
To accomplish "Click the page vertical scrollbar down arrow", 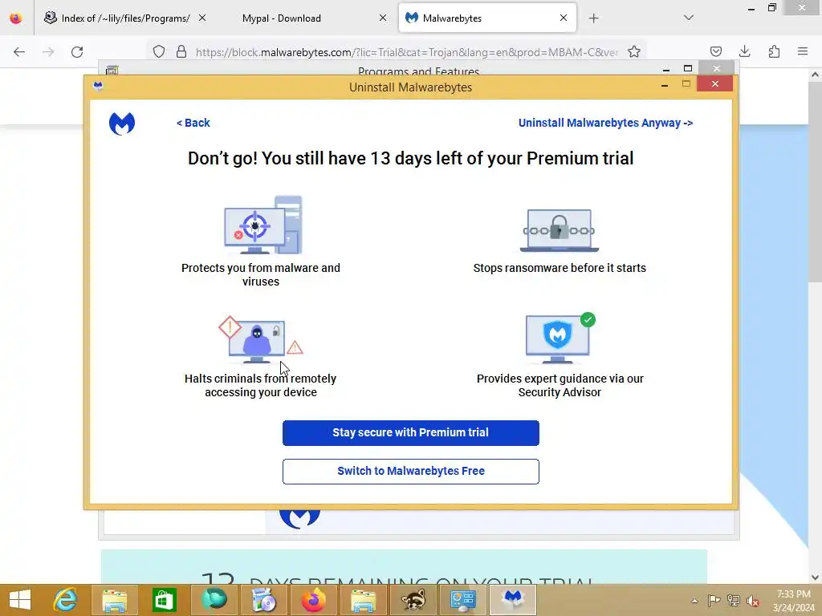I will 816,577.
